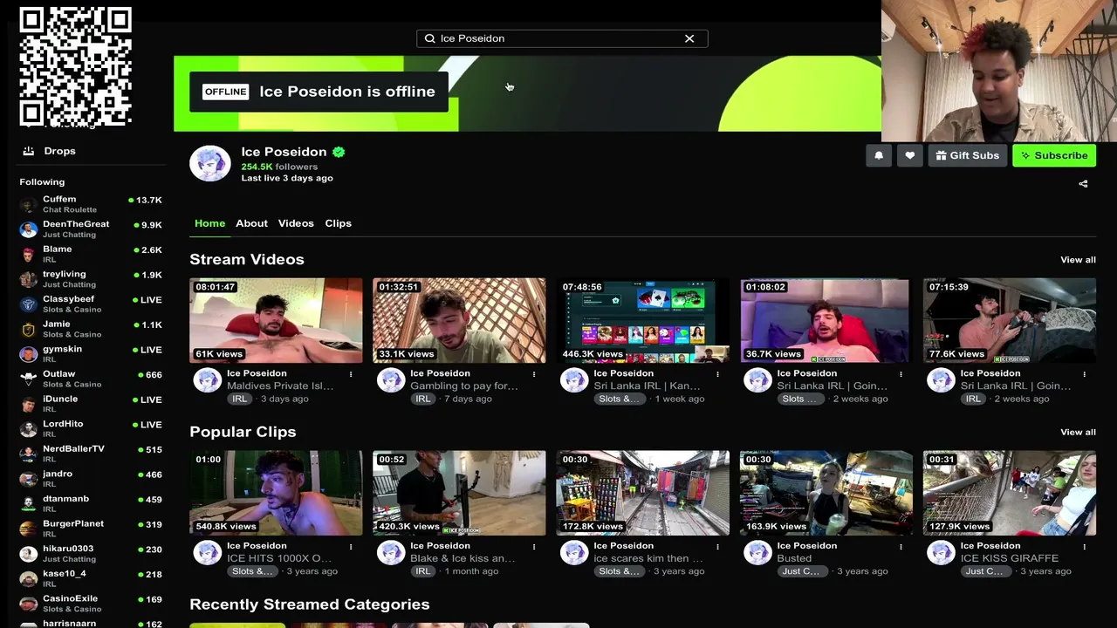This screenshot has width=1117, height=628.
Task: Open the Videos tab
Action: (x=296, y=223)
